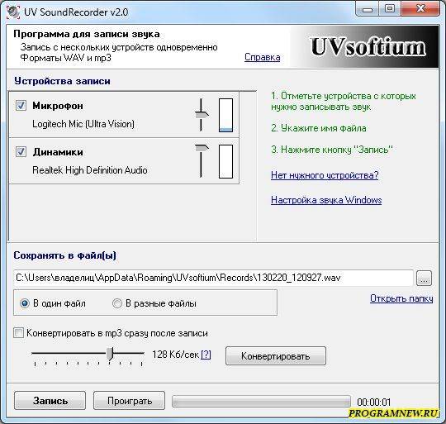This screenshot has width=446, height=424.
Task: Open the 'Настройка звука Windows' link
Action: (326, 200)
